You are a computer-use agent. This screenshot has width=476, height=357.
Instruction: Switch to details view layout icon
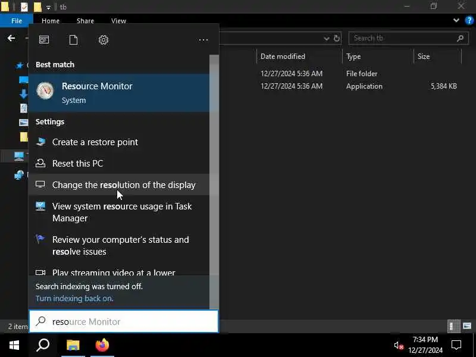[453, 326]
